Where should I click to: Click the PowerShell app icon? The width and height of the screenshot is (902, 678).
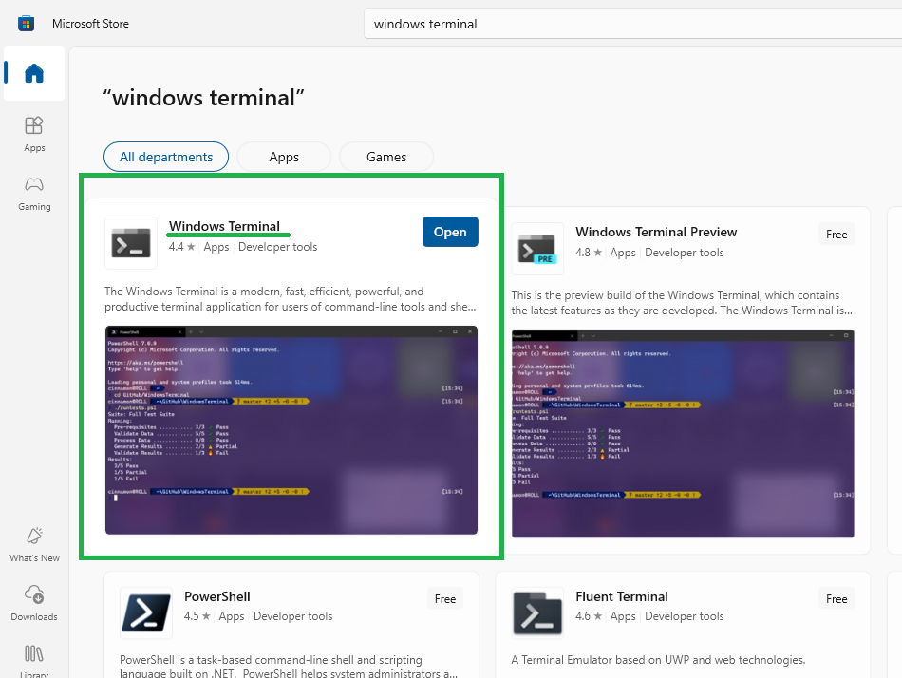pos(146,612)
